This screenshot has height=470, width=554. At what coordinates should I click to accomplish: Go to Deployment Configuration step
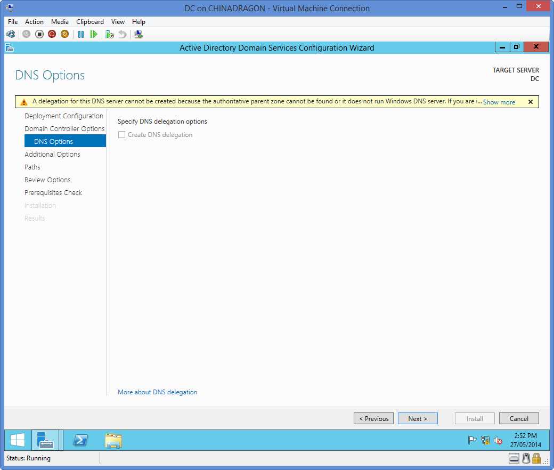(64, 116)
